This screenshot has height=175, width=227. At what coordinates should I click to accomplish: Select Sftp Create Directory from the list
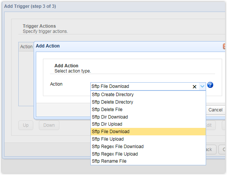tap(112, 95)
